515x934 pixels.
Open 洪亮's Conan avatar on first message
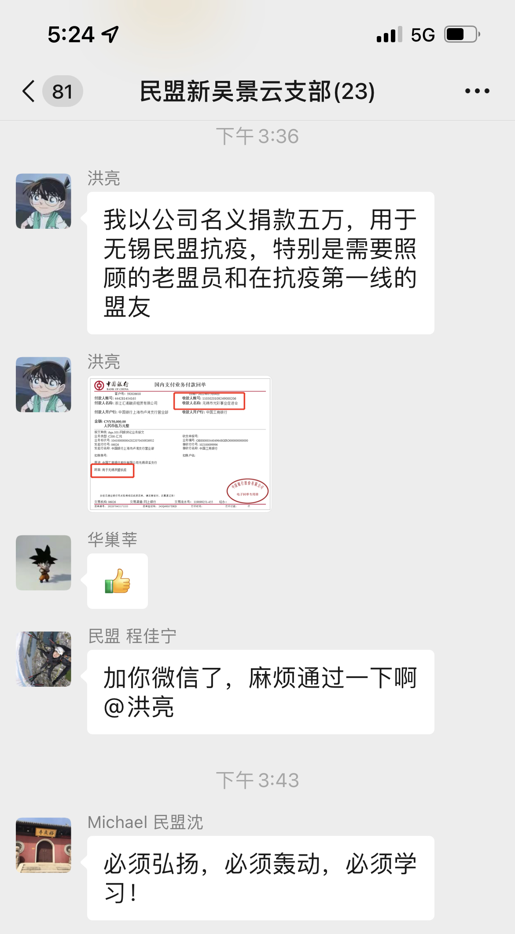point(44,201)
